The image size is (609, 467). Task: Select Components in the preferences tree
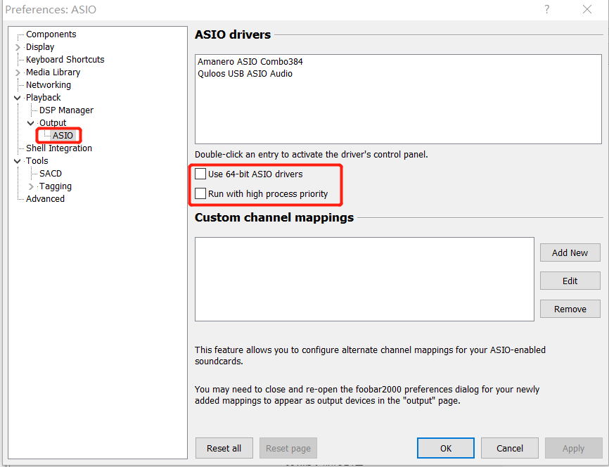(51, 34)
